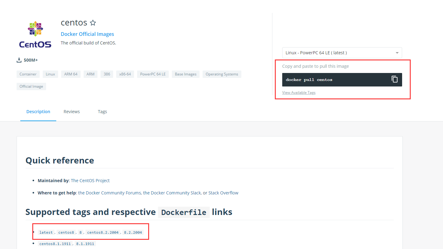This screenshot has width=443, height=249.
Task: Open the Stack Overflow help link
Action: coord(223,193)
